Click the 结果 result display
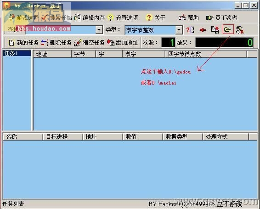Screen dimensions: 260x209 pyautogui.click(x=224, y=42)
